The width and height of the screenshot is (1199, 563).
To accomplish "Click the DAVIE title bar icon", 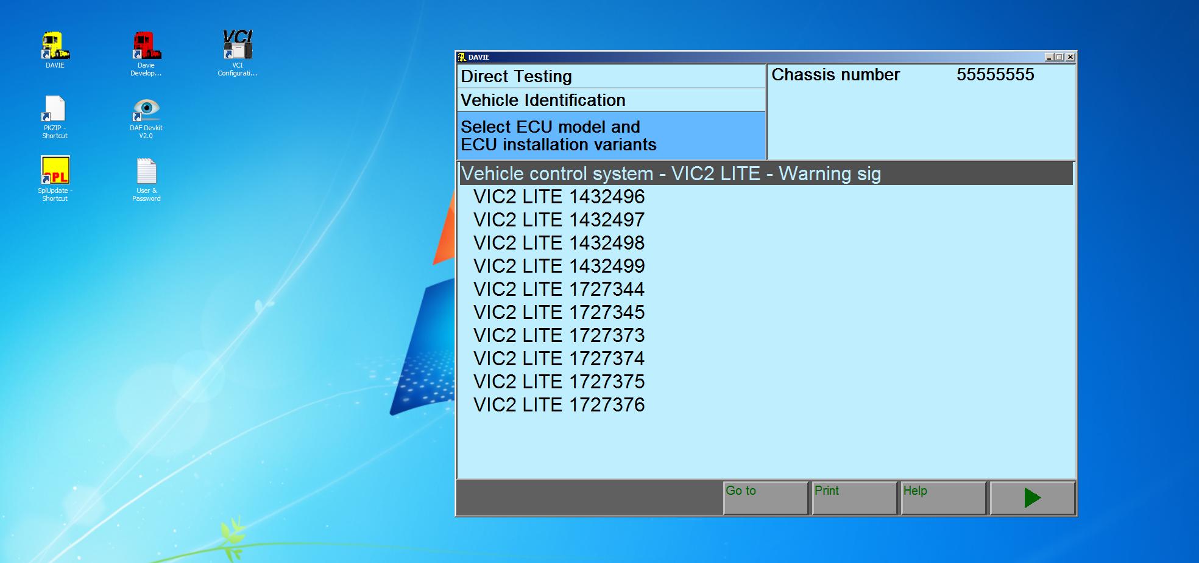I will [462, 56].
